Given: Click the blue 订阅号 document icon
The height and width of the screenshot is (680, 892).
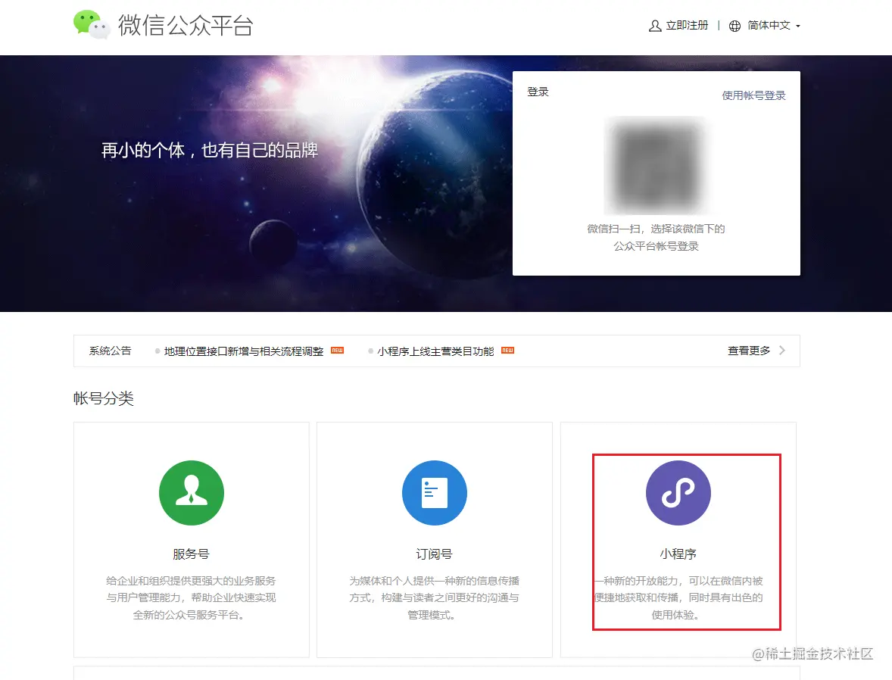Looking at the screenshot, I should point(435,493).
